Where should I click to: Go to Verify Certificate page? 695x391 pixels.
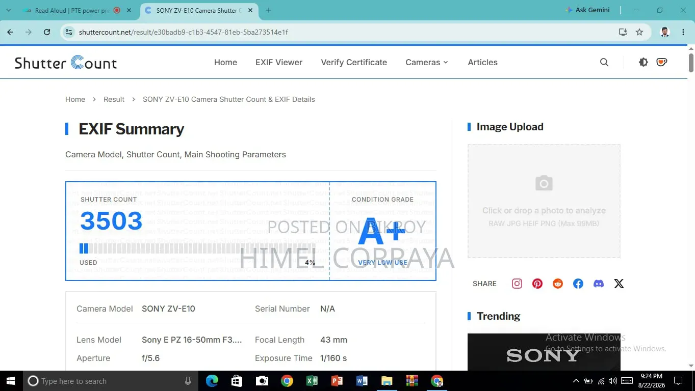pyautogui.click(x=354, y=62)
